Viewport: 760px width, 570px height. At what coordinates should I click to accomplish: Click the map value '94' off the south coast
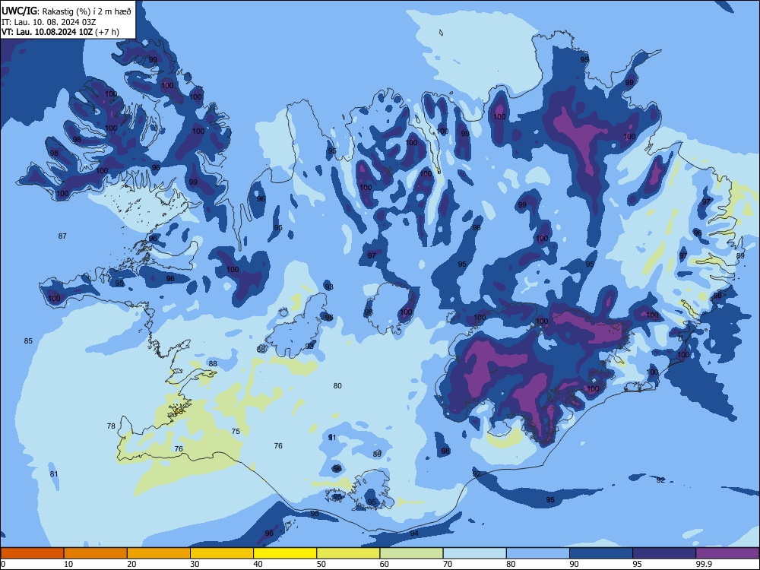(414, 534)
